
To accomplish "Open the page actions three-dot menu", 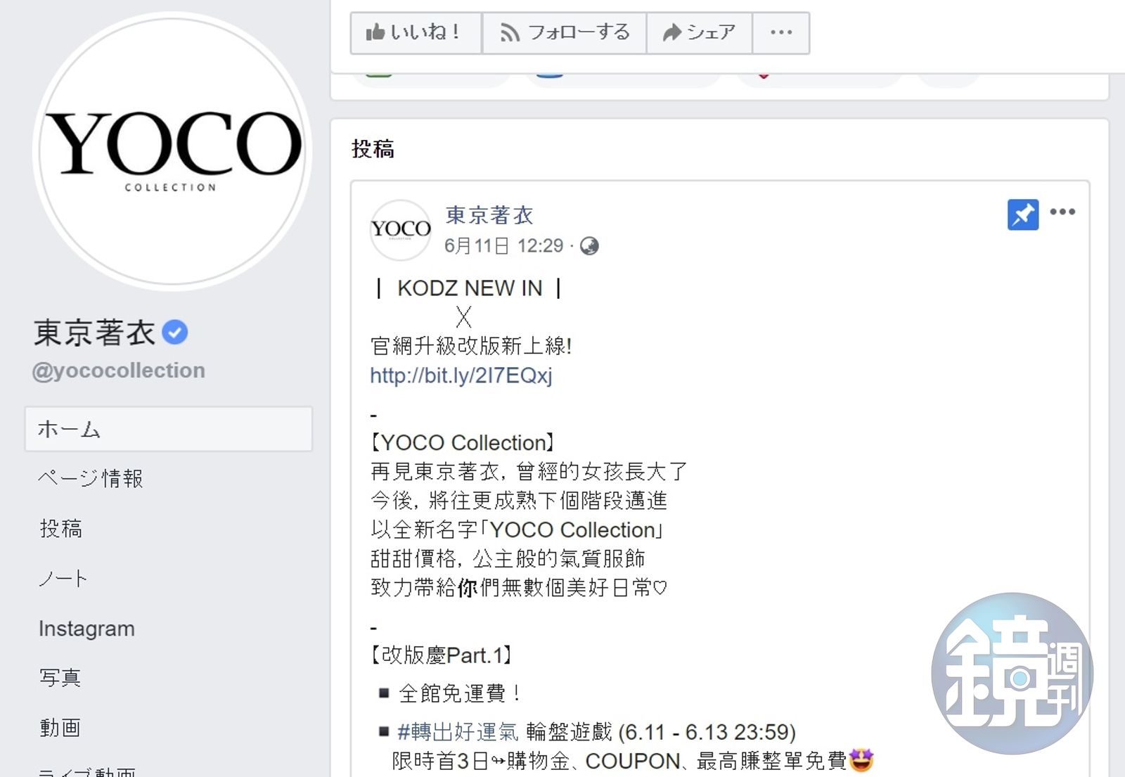I will click(x=781, y=32).
